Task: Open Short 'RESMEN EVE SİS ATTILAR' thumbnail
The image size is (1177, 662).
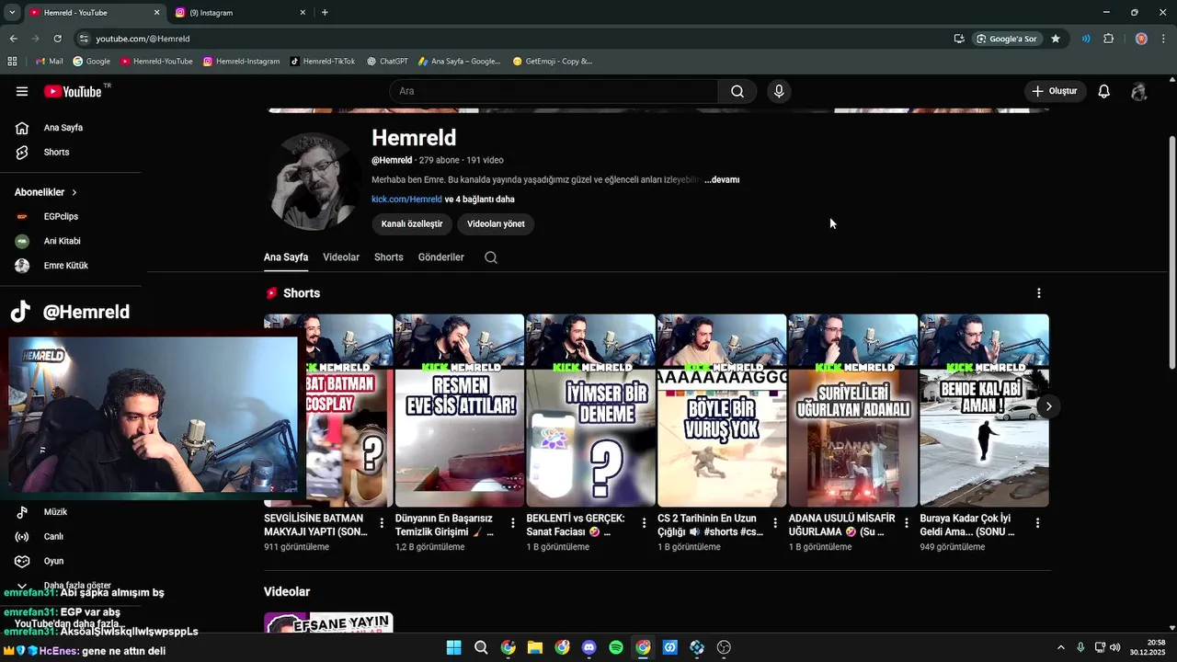Action: [460, 410]
